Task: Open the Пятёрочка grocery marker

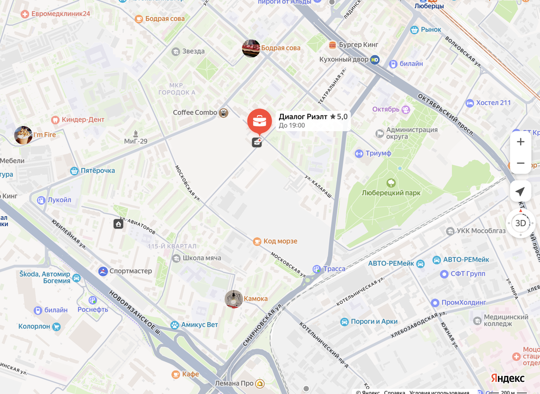Action: pos(74,171)
